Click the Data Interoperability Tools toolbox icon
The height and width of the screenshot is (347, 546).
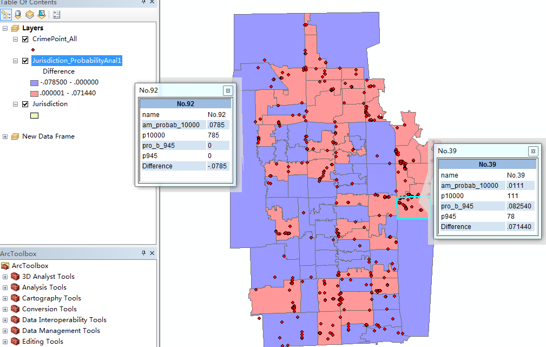[x=15, y=320]
